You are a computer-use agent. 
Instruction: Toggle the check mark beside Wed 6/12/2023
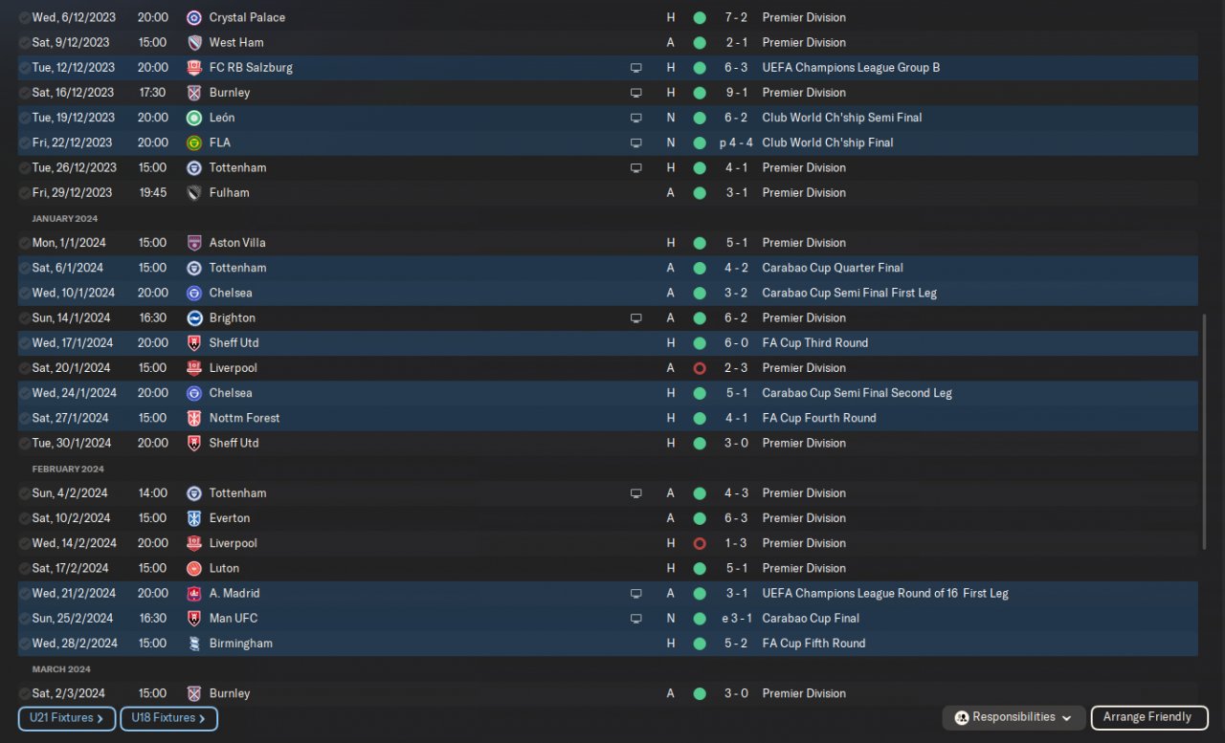click(x=24, y=18)
